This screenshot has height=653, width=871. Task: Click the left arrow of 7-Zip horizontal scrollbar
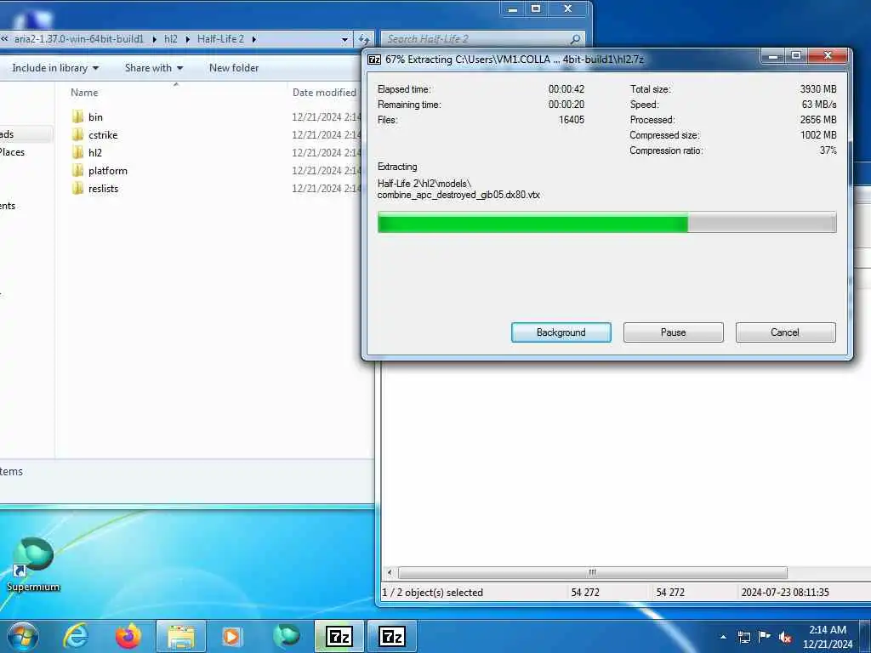(390, 572)
